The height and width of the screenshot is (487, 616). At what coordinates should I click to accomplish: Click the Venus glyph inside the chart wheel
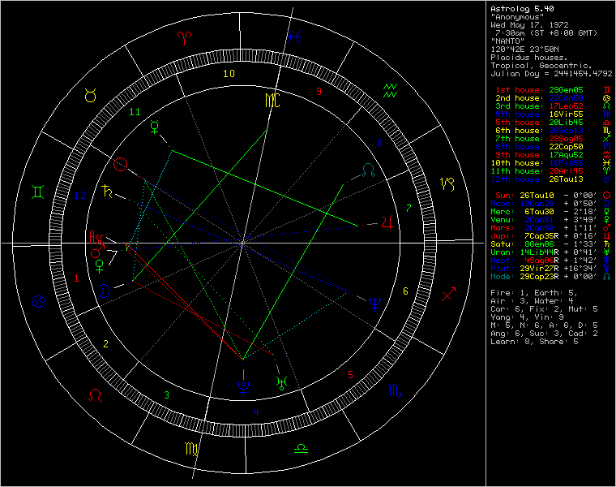(100, 266)
